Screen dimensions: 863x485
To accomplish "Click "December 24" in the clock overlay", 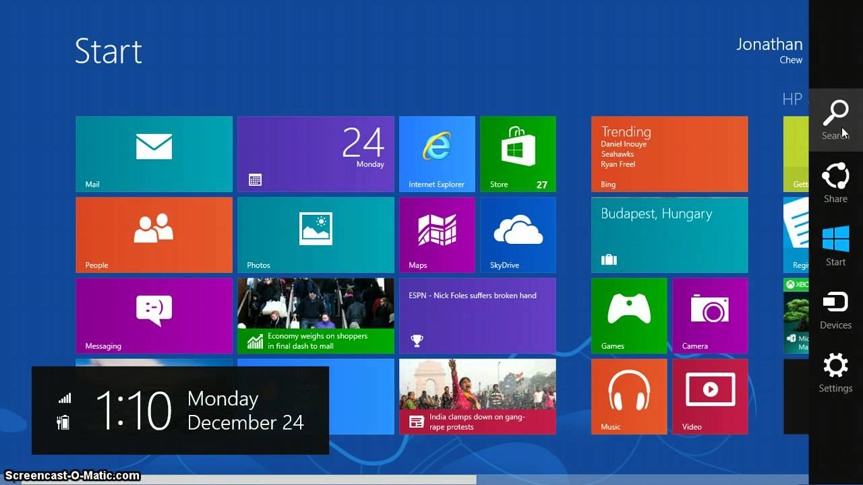I will point(245,422).
